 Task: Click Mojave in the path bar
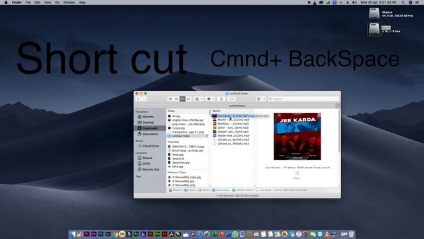(175, 191)
